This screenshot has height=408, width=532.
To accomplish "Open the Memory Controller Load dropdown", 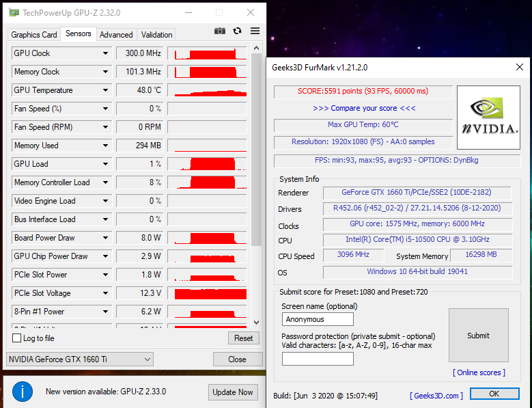I will (x=106, y=182).
